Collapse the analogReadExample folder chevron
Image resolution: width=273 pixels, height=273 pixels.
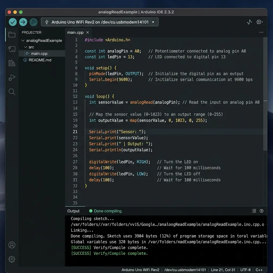coord(23,41)
